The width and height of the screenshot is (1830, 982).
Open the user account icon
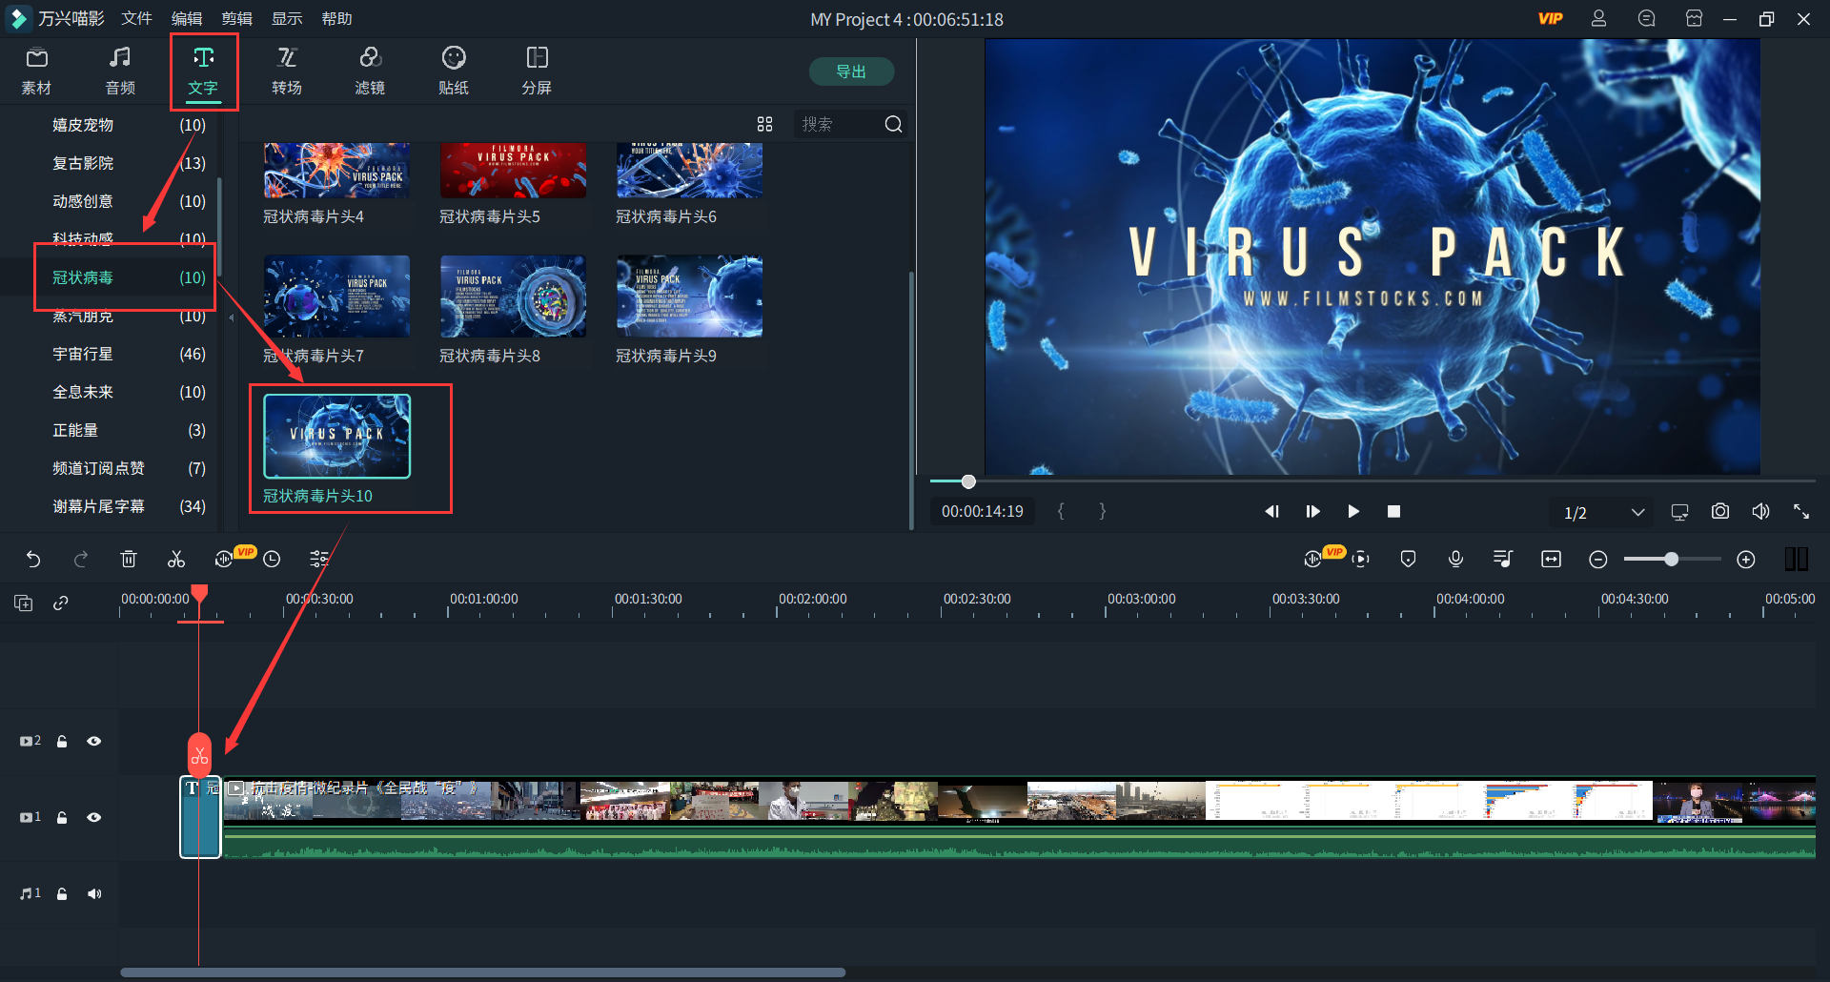pos(1599,19)
